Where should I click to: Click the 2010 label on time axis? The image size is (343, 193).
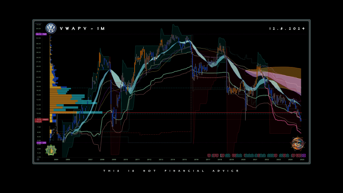pos(126,160)
